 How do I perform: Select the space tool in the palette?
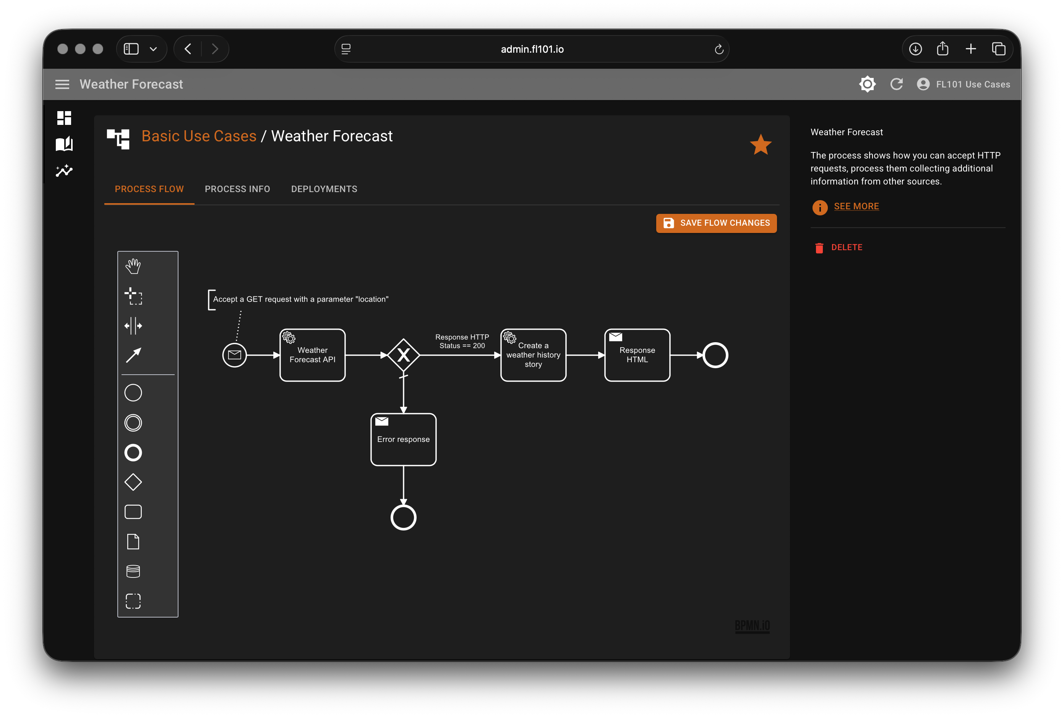coord(133,326)
